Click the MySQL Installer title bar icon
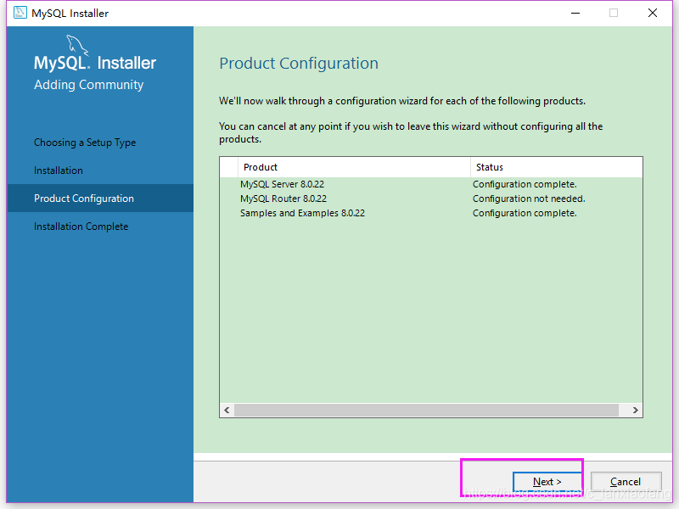 click(20, 13)
